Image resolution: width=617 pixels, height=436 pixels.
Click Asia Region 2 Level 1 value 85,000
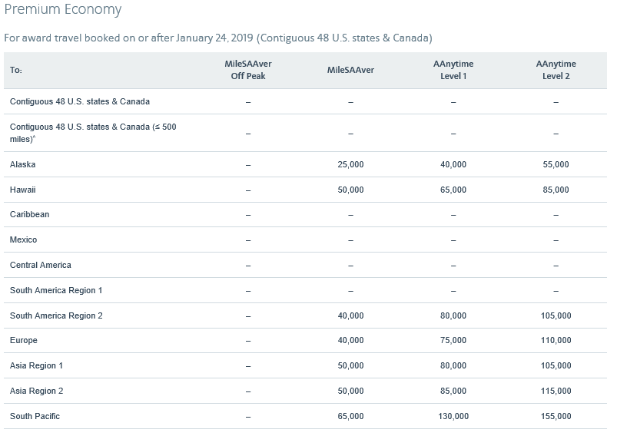coord(453,391)
